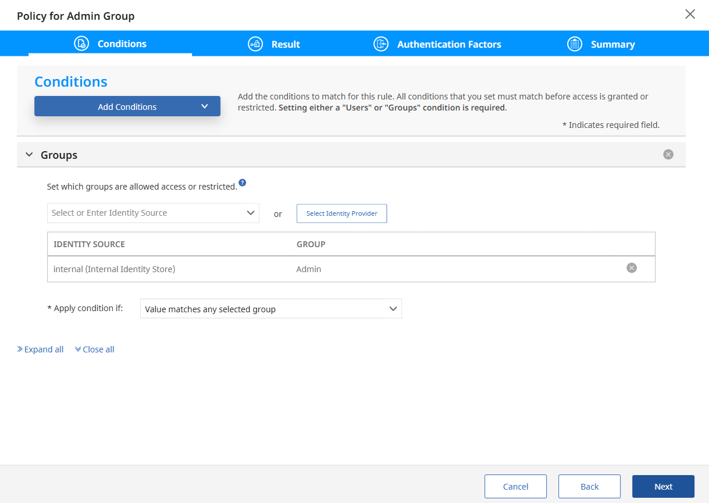Open the Summary tab
This screenshot has height=503, width=709.
612,44
